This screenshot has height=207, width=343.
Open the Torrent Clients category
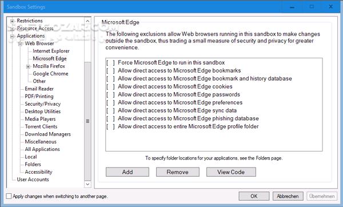point(41,126)
